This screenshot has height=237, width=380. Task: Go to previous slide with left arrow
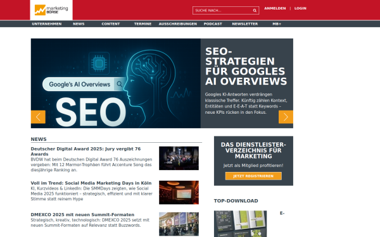pyautogui.click(x=38, y=117)
